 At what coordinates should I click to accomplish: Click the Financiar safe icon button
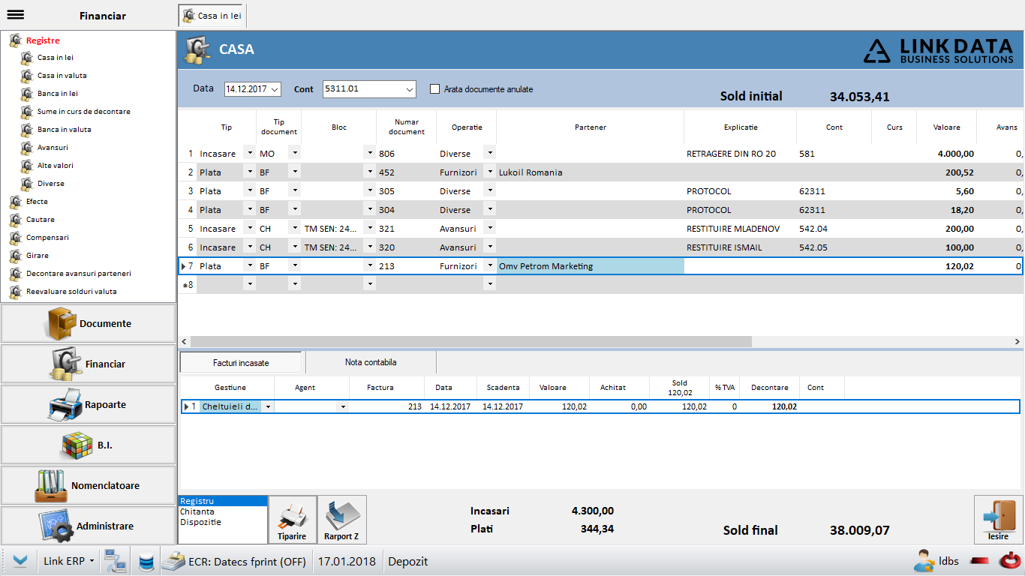[x=65, y=364]
